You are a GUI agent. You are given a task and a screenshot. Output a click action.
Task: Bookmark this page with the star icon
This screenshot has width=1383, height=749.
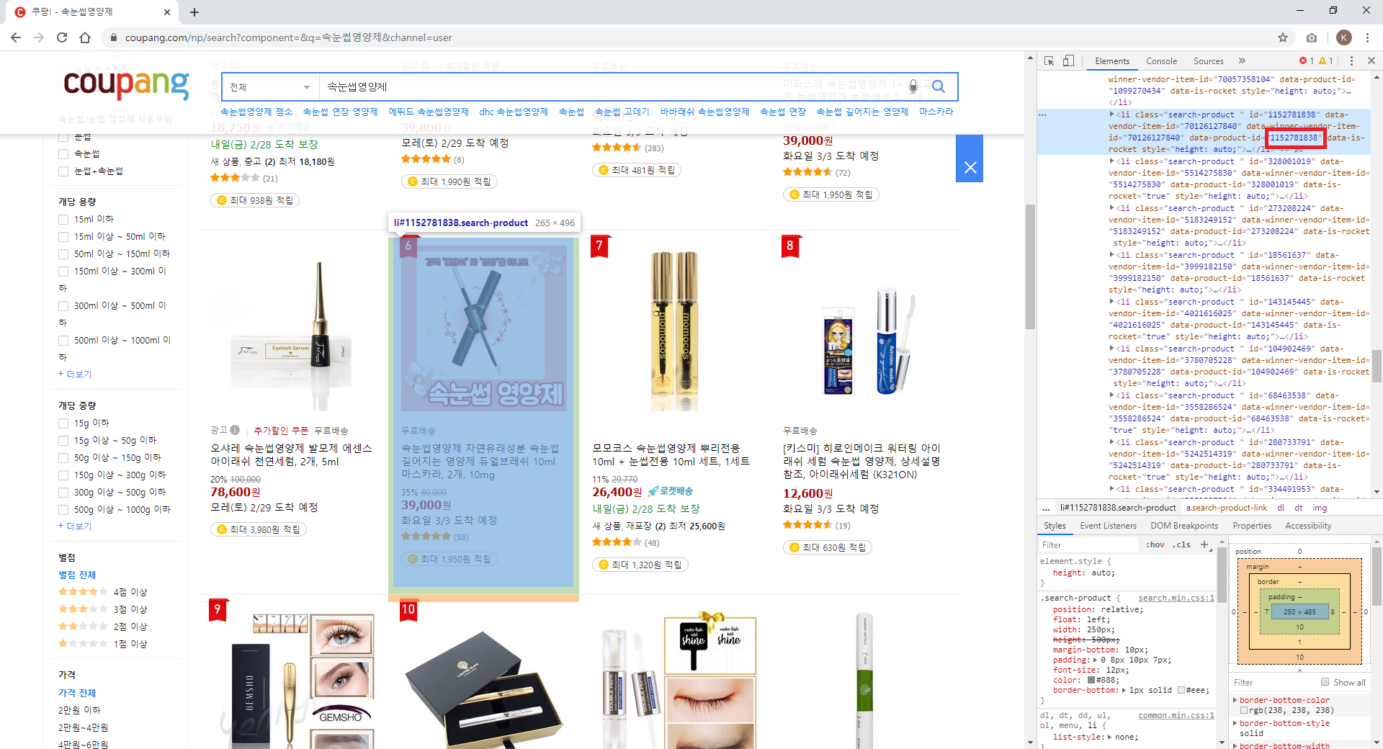(x=1283, y=37)
